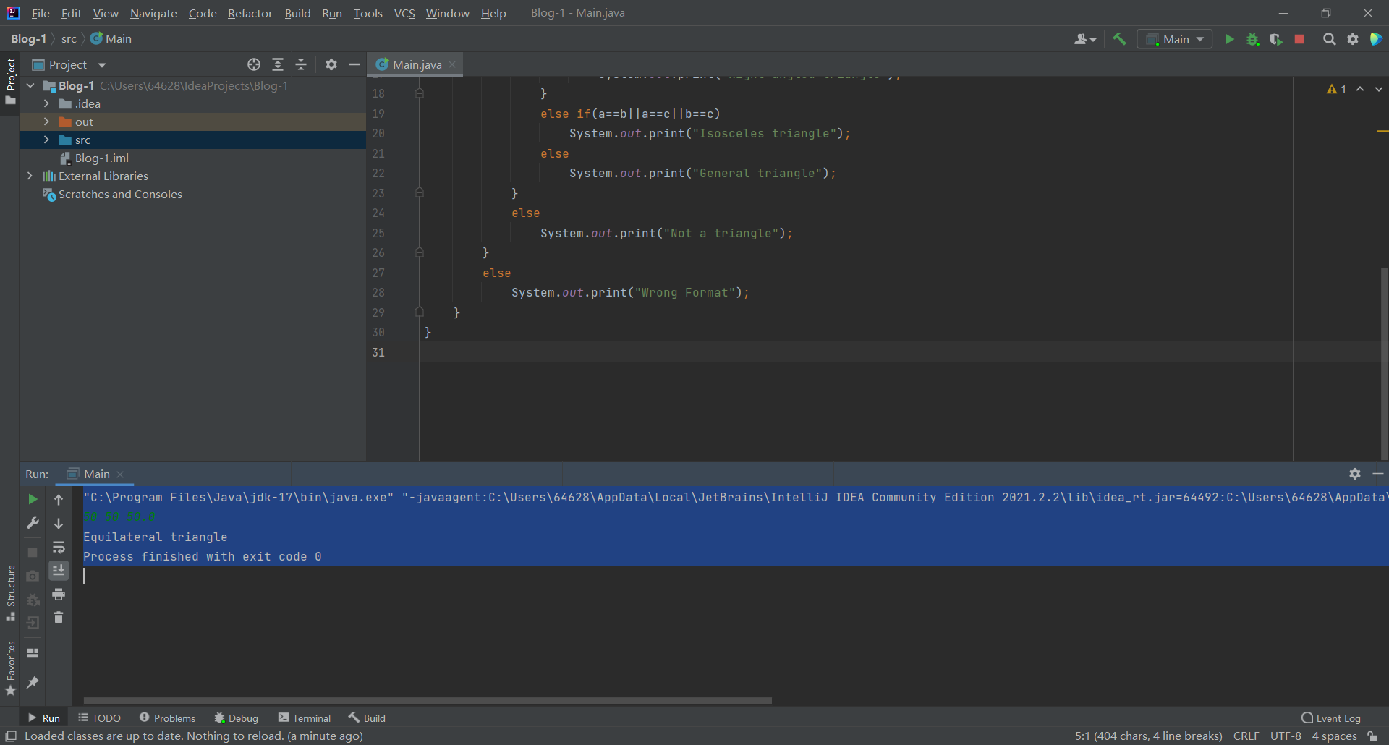Open the TODO tool window
This screenshot has width=1389, height=745.
[100, 718]
